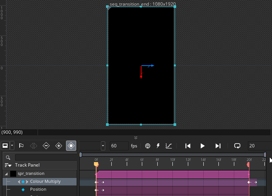
Task: Click the canvas frame settings icon
Action: [x=5, y=145]
